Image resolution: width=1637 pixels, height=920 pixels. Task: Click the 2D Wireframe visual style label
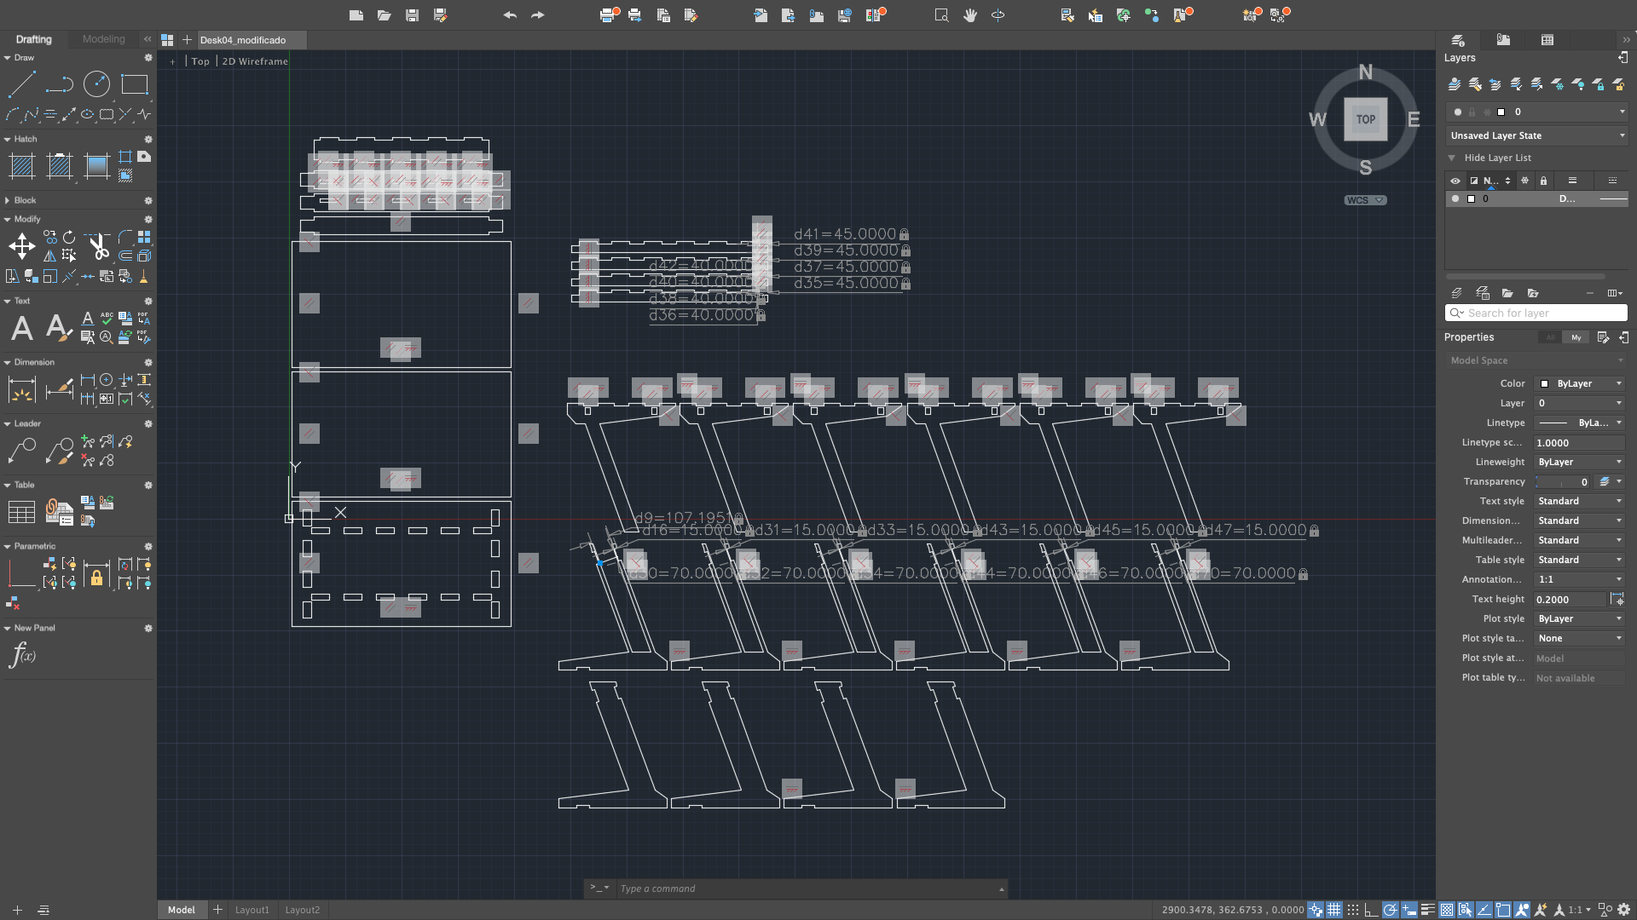click(x=255, y=61)
